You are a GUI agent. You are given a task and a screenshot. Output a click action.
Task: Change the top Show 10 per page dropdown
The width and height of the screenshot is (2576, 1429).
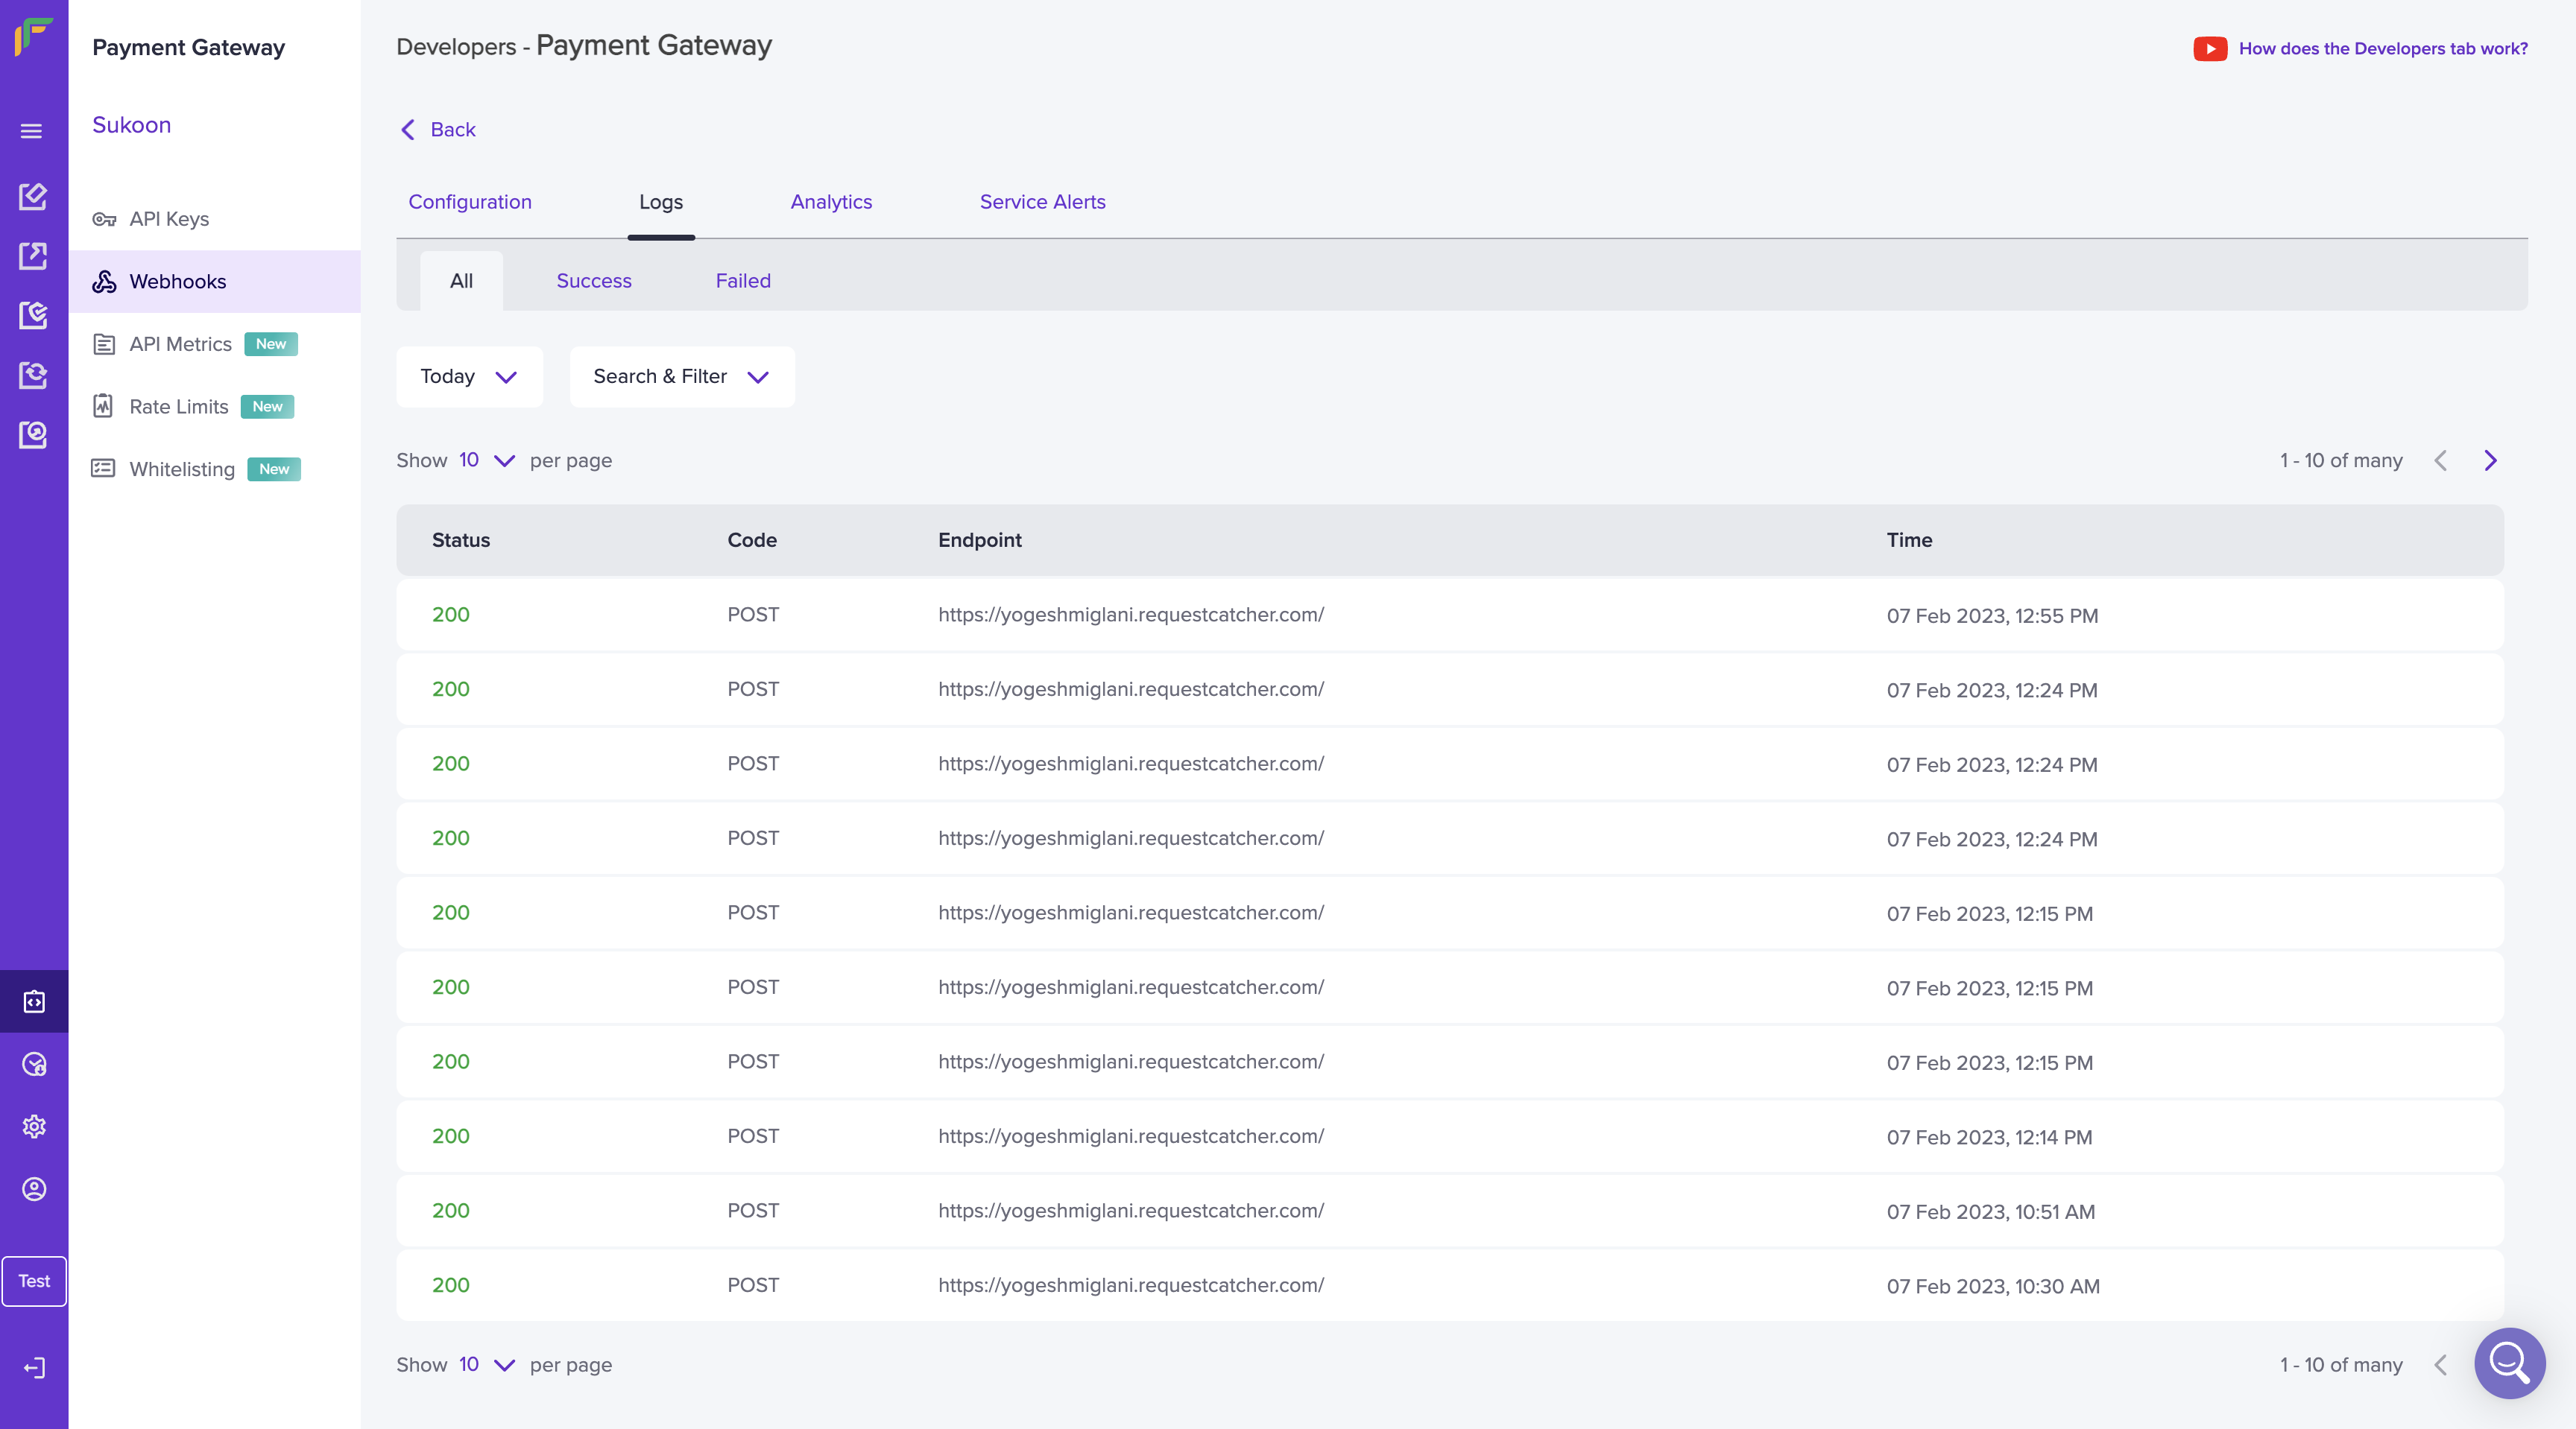[x=486, y=460]
